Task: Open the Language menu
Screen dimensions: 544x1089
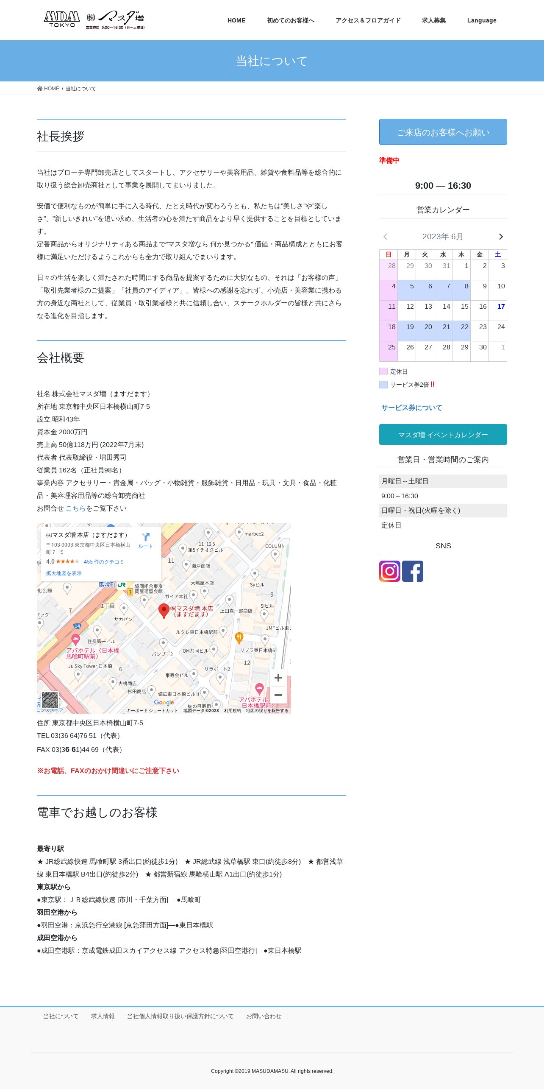Action: [482, 20]
